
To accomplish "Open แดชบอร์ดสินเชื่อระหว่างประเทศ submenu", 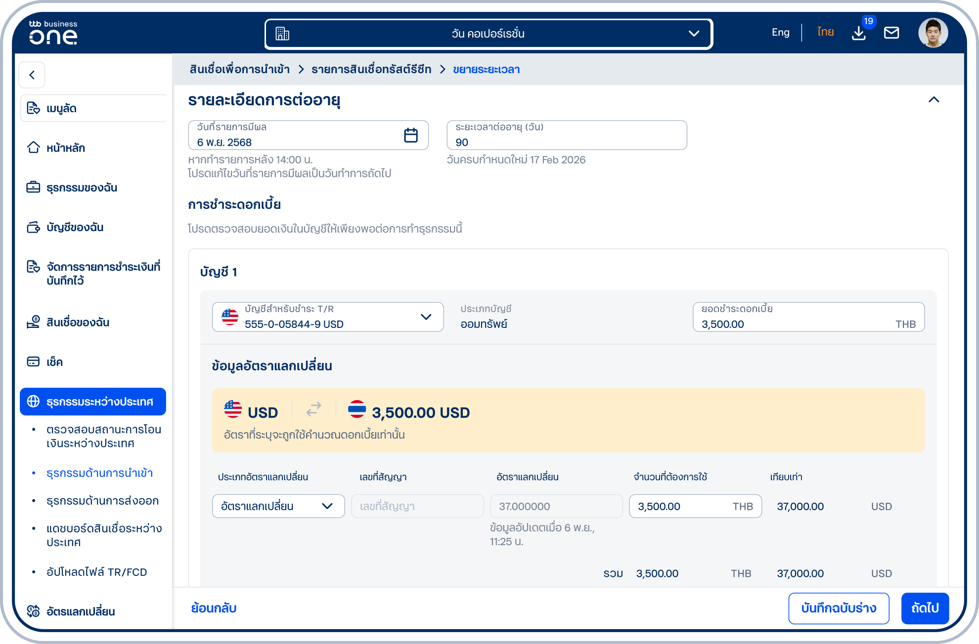I will pyautogui.click(x=104, y=535).
